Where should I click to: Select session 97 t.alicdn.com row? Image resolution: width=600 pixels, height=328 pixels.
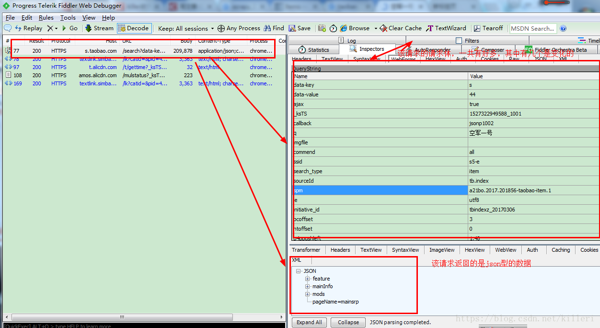pyautogui.click(x=144, y=67)
